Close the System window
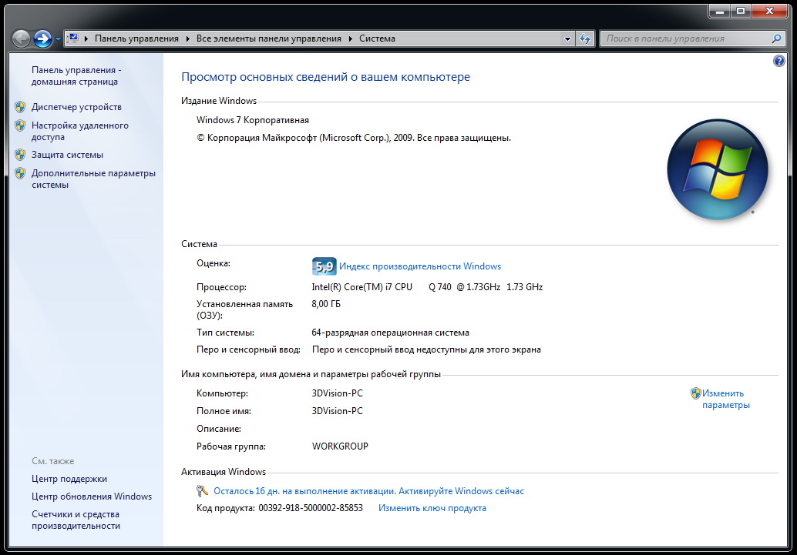Image resolution: width=797 pixels, height=555 pixels. [769, 12]
